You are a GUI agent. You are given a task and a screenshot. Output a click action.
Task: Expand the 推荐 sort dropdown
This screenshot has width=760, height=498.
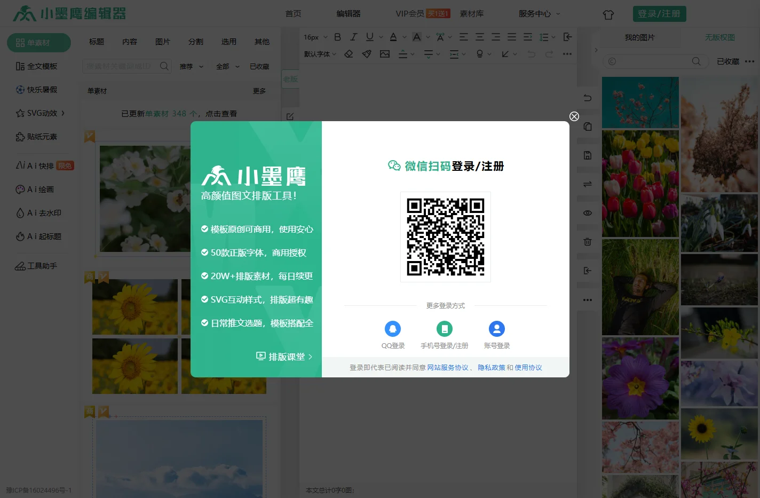point(192,67)
